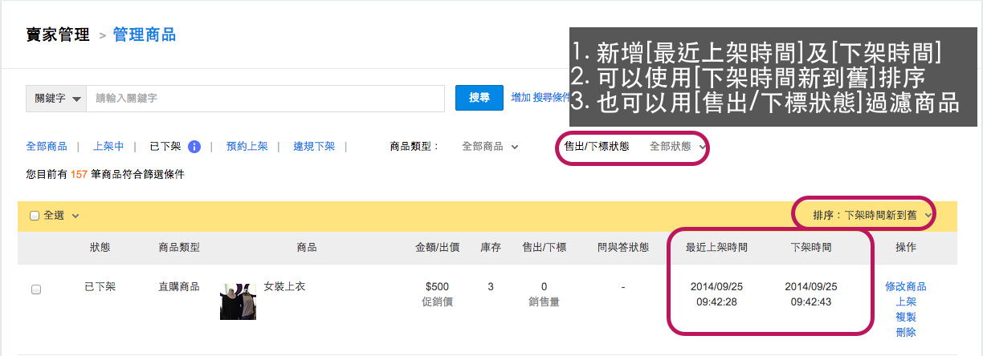The image size is (983, 356).
Task: Expand the 商品類型 全部商品 dropdown
Action: (x=490, y=147)
